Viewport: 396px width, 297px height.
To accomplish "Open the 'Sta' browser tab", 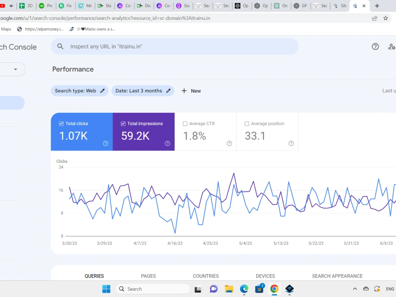I will pyautogui.click(x=105, y=6).
